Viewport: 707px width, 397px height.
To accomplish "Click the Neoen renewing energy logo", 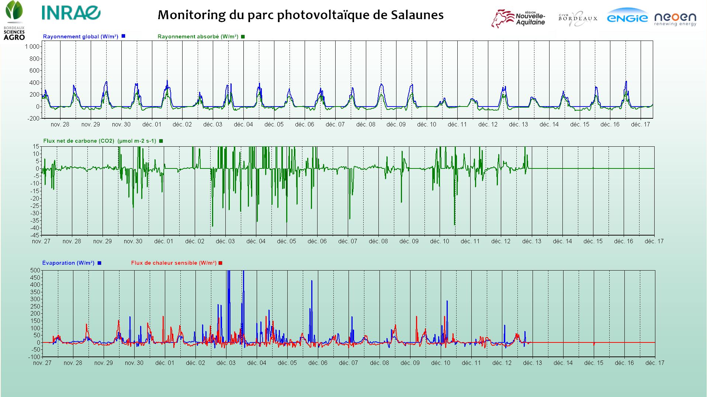I will coord(675,18).
